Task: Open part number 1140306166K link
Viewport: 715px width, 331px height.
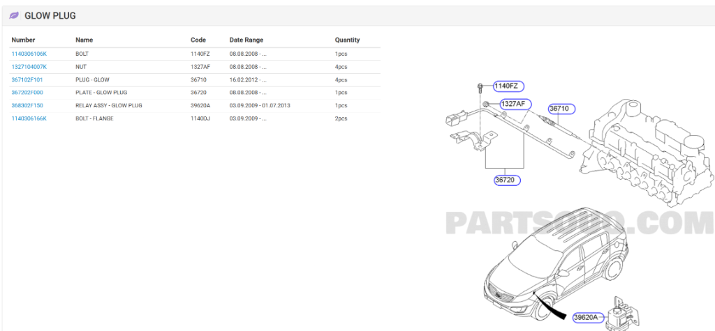Action: coord(29,118)
